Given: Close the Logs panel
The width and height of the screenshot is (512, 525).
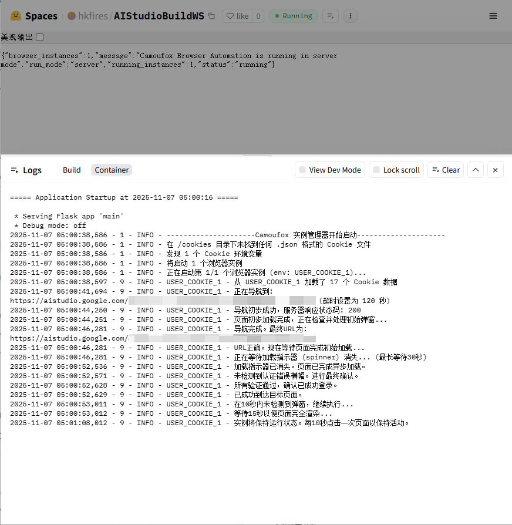Looking at the screenshot, I should pyautogui.click(x=495, y=170).
